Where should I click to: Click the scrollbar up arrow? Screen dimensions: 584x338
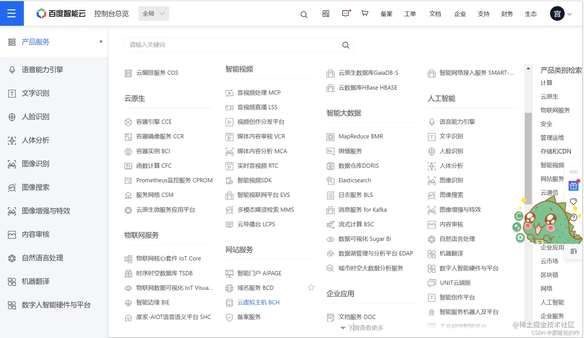pos(528,68)
